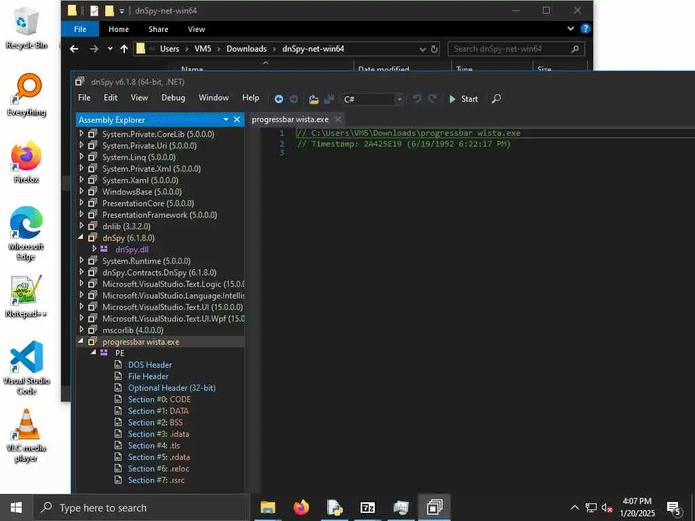Close the progressbar wista.exe tab
Screen dimensions: 695x521
click(338, 119)
